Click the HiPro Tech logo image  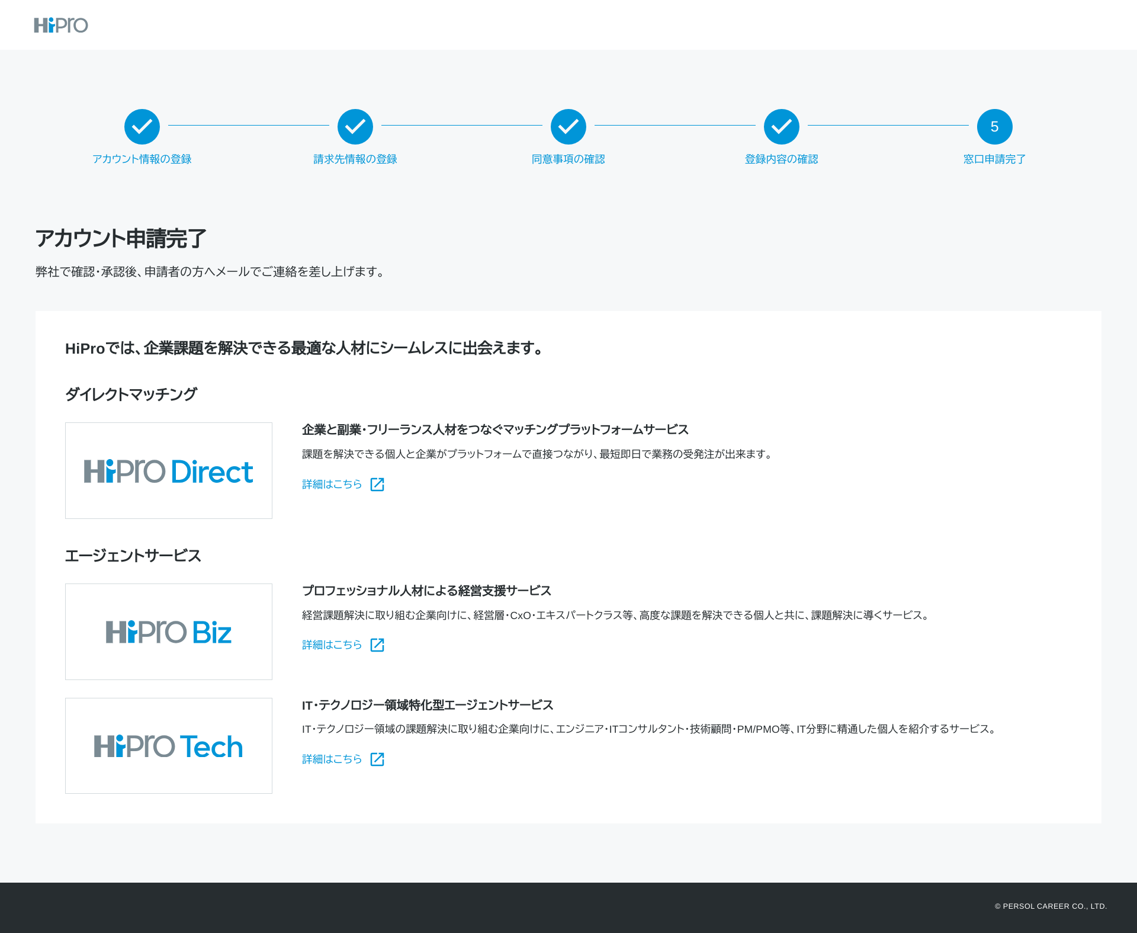pyautogui.click(x=168, y=745)
